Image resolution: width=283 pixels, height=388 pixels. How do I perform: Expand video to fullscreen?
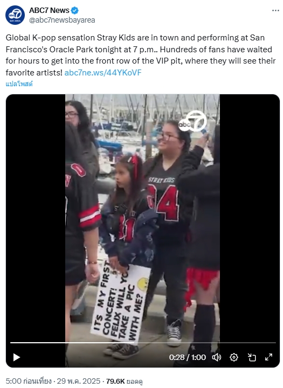pyautogui.click(x=268, y=357)
